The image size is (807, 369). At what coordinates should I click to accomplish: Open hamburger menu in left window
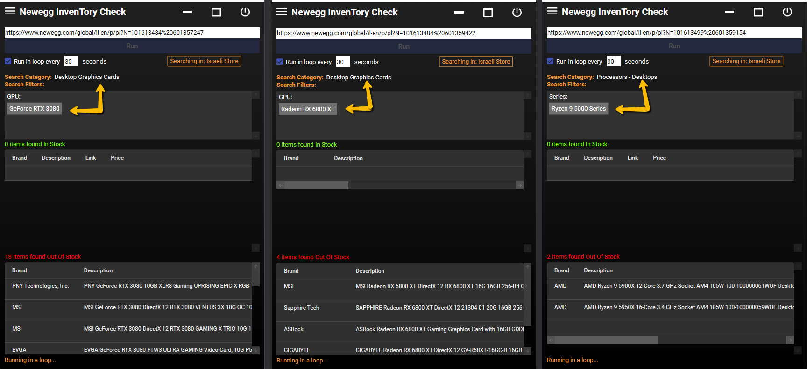tap(10, 11)
